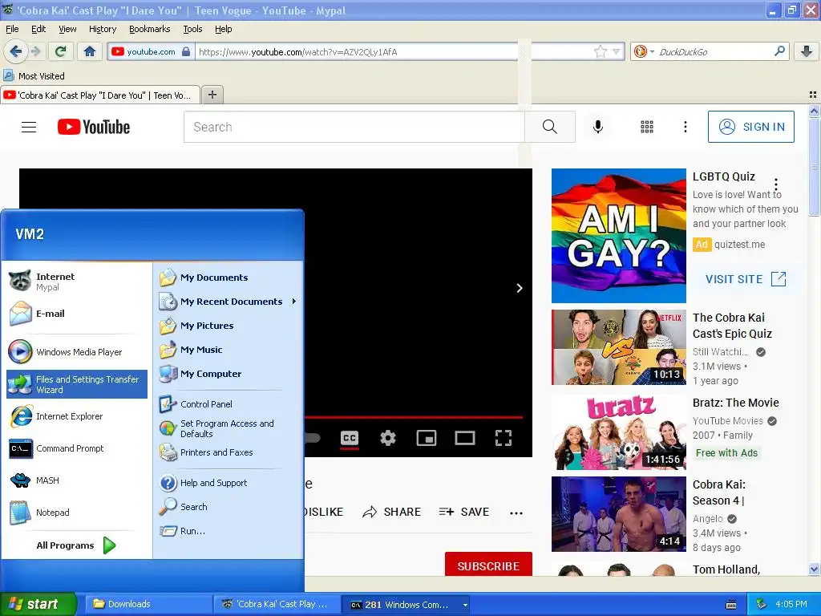Image resolution: width=821 pixels, height=616 pixels.
Task: Open Help and Support from Start menu
Action: tap(229, 482)
